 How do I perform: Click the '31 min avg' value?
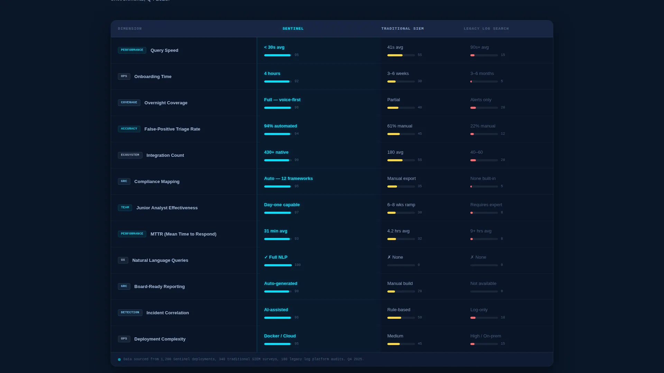tap(276, 231)
